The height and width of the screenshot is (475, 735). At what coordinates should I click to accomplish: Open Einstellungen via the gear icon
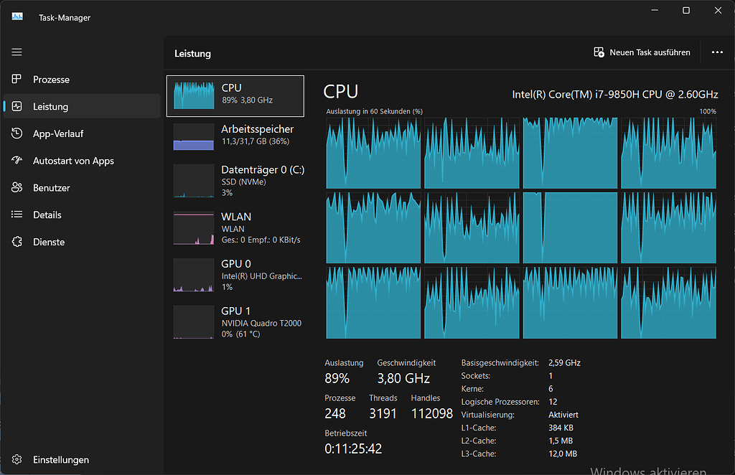point(16,459)
